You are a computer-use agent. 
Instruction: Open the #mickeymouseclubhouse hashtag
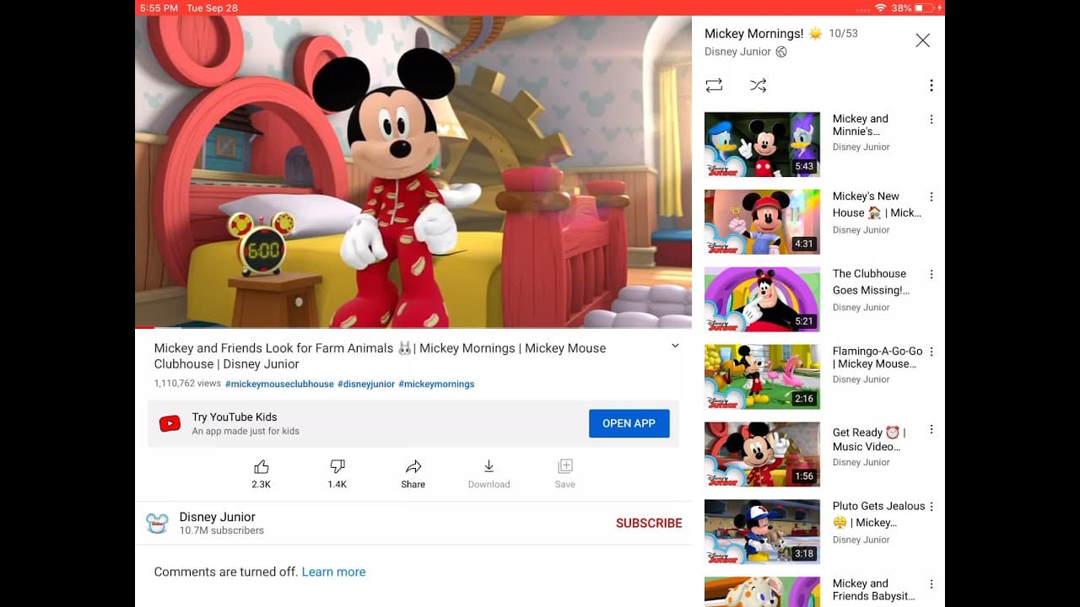pyautogui.click(x=279, y=384)
